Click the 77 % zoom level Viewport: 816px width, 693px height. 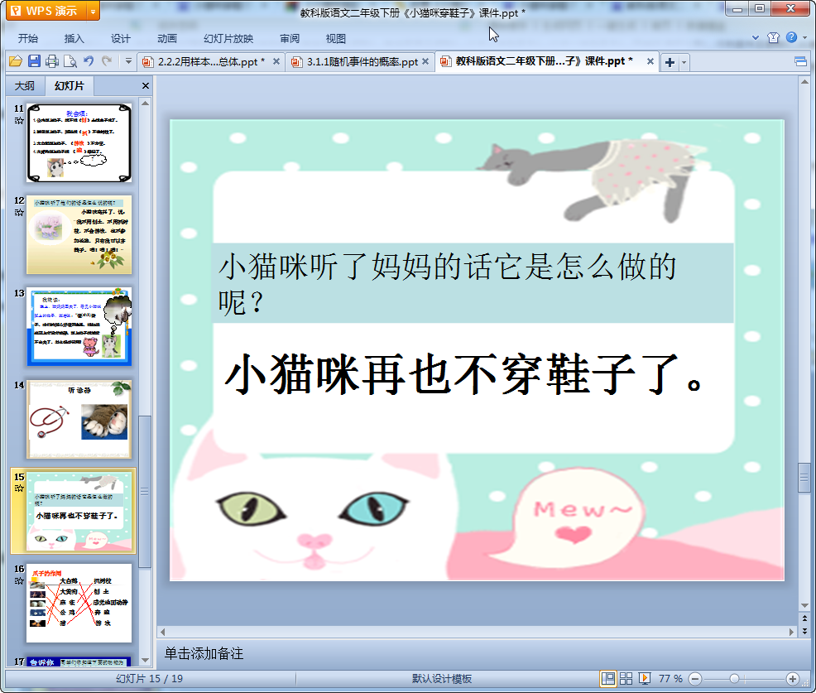(670, 678)
